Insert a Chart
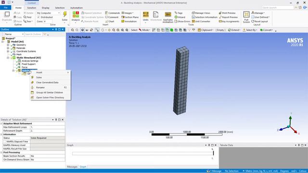The image size is (308, 173). (110, 21)
